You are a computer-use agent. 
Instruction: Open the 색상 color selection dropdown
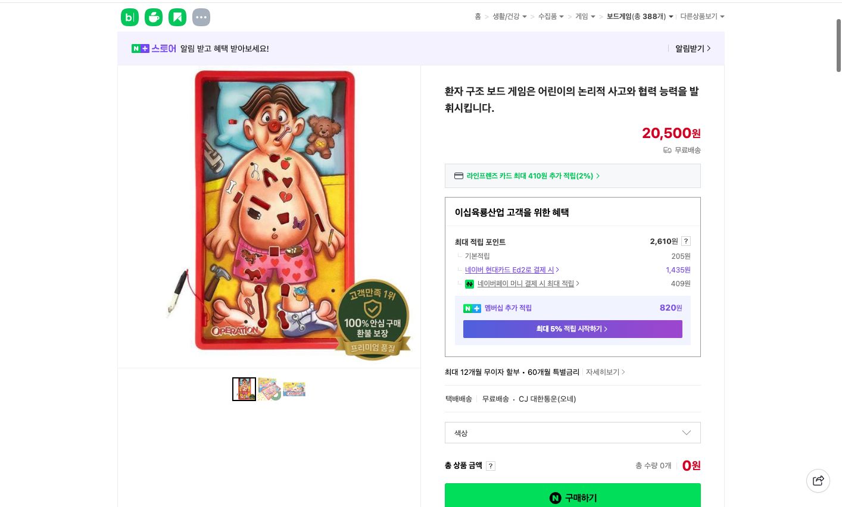point(572,433)
